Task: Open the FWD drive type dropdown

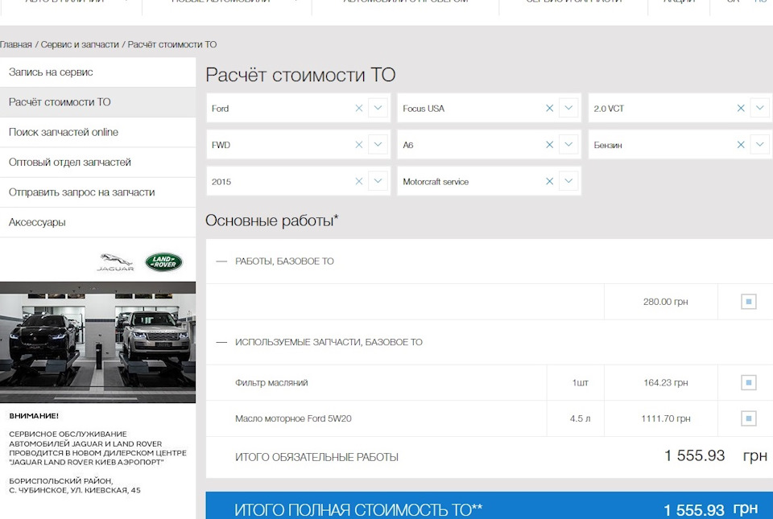Action: tap(378, 144)
